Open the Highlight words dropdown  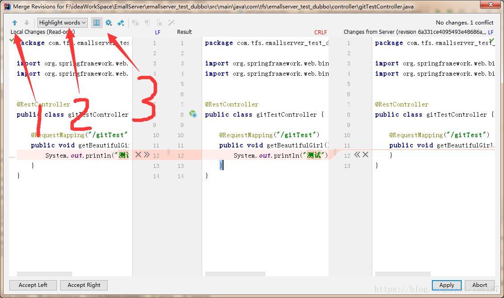point(62,23)
